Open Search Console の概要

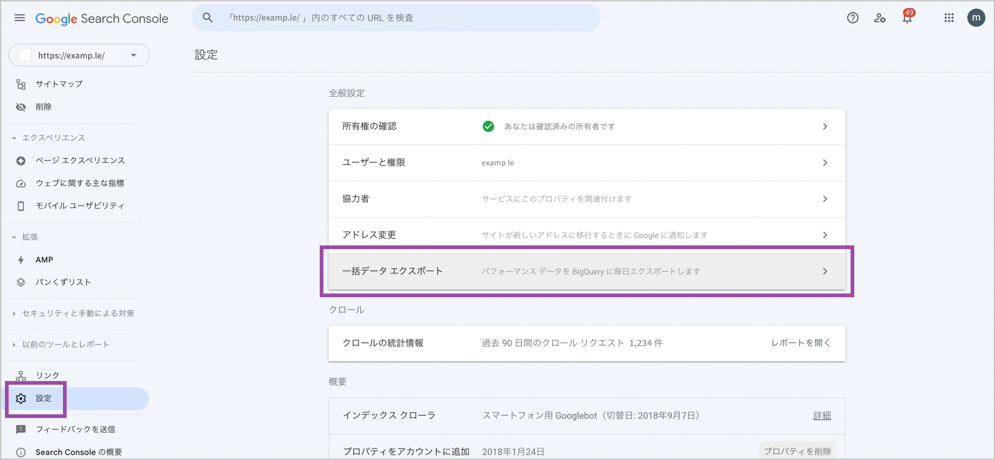(79, 452)
